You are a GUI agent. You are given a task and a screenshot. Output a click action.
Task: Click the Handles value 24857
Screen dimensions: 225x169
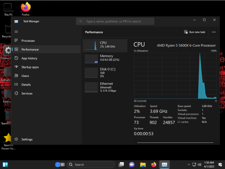pos(169,123)
